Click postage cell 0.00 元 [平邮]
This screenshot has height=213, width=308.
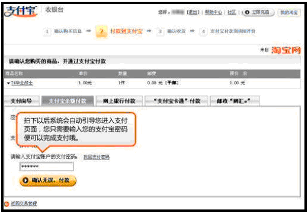point(163,83)
